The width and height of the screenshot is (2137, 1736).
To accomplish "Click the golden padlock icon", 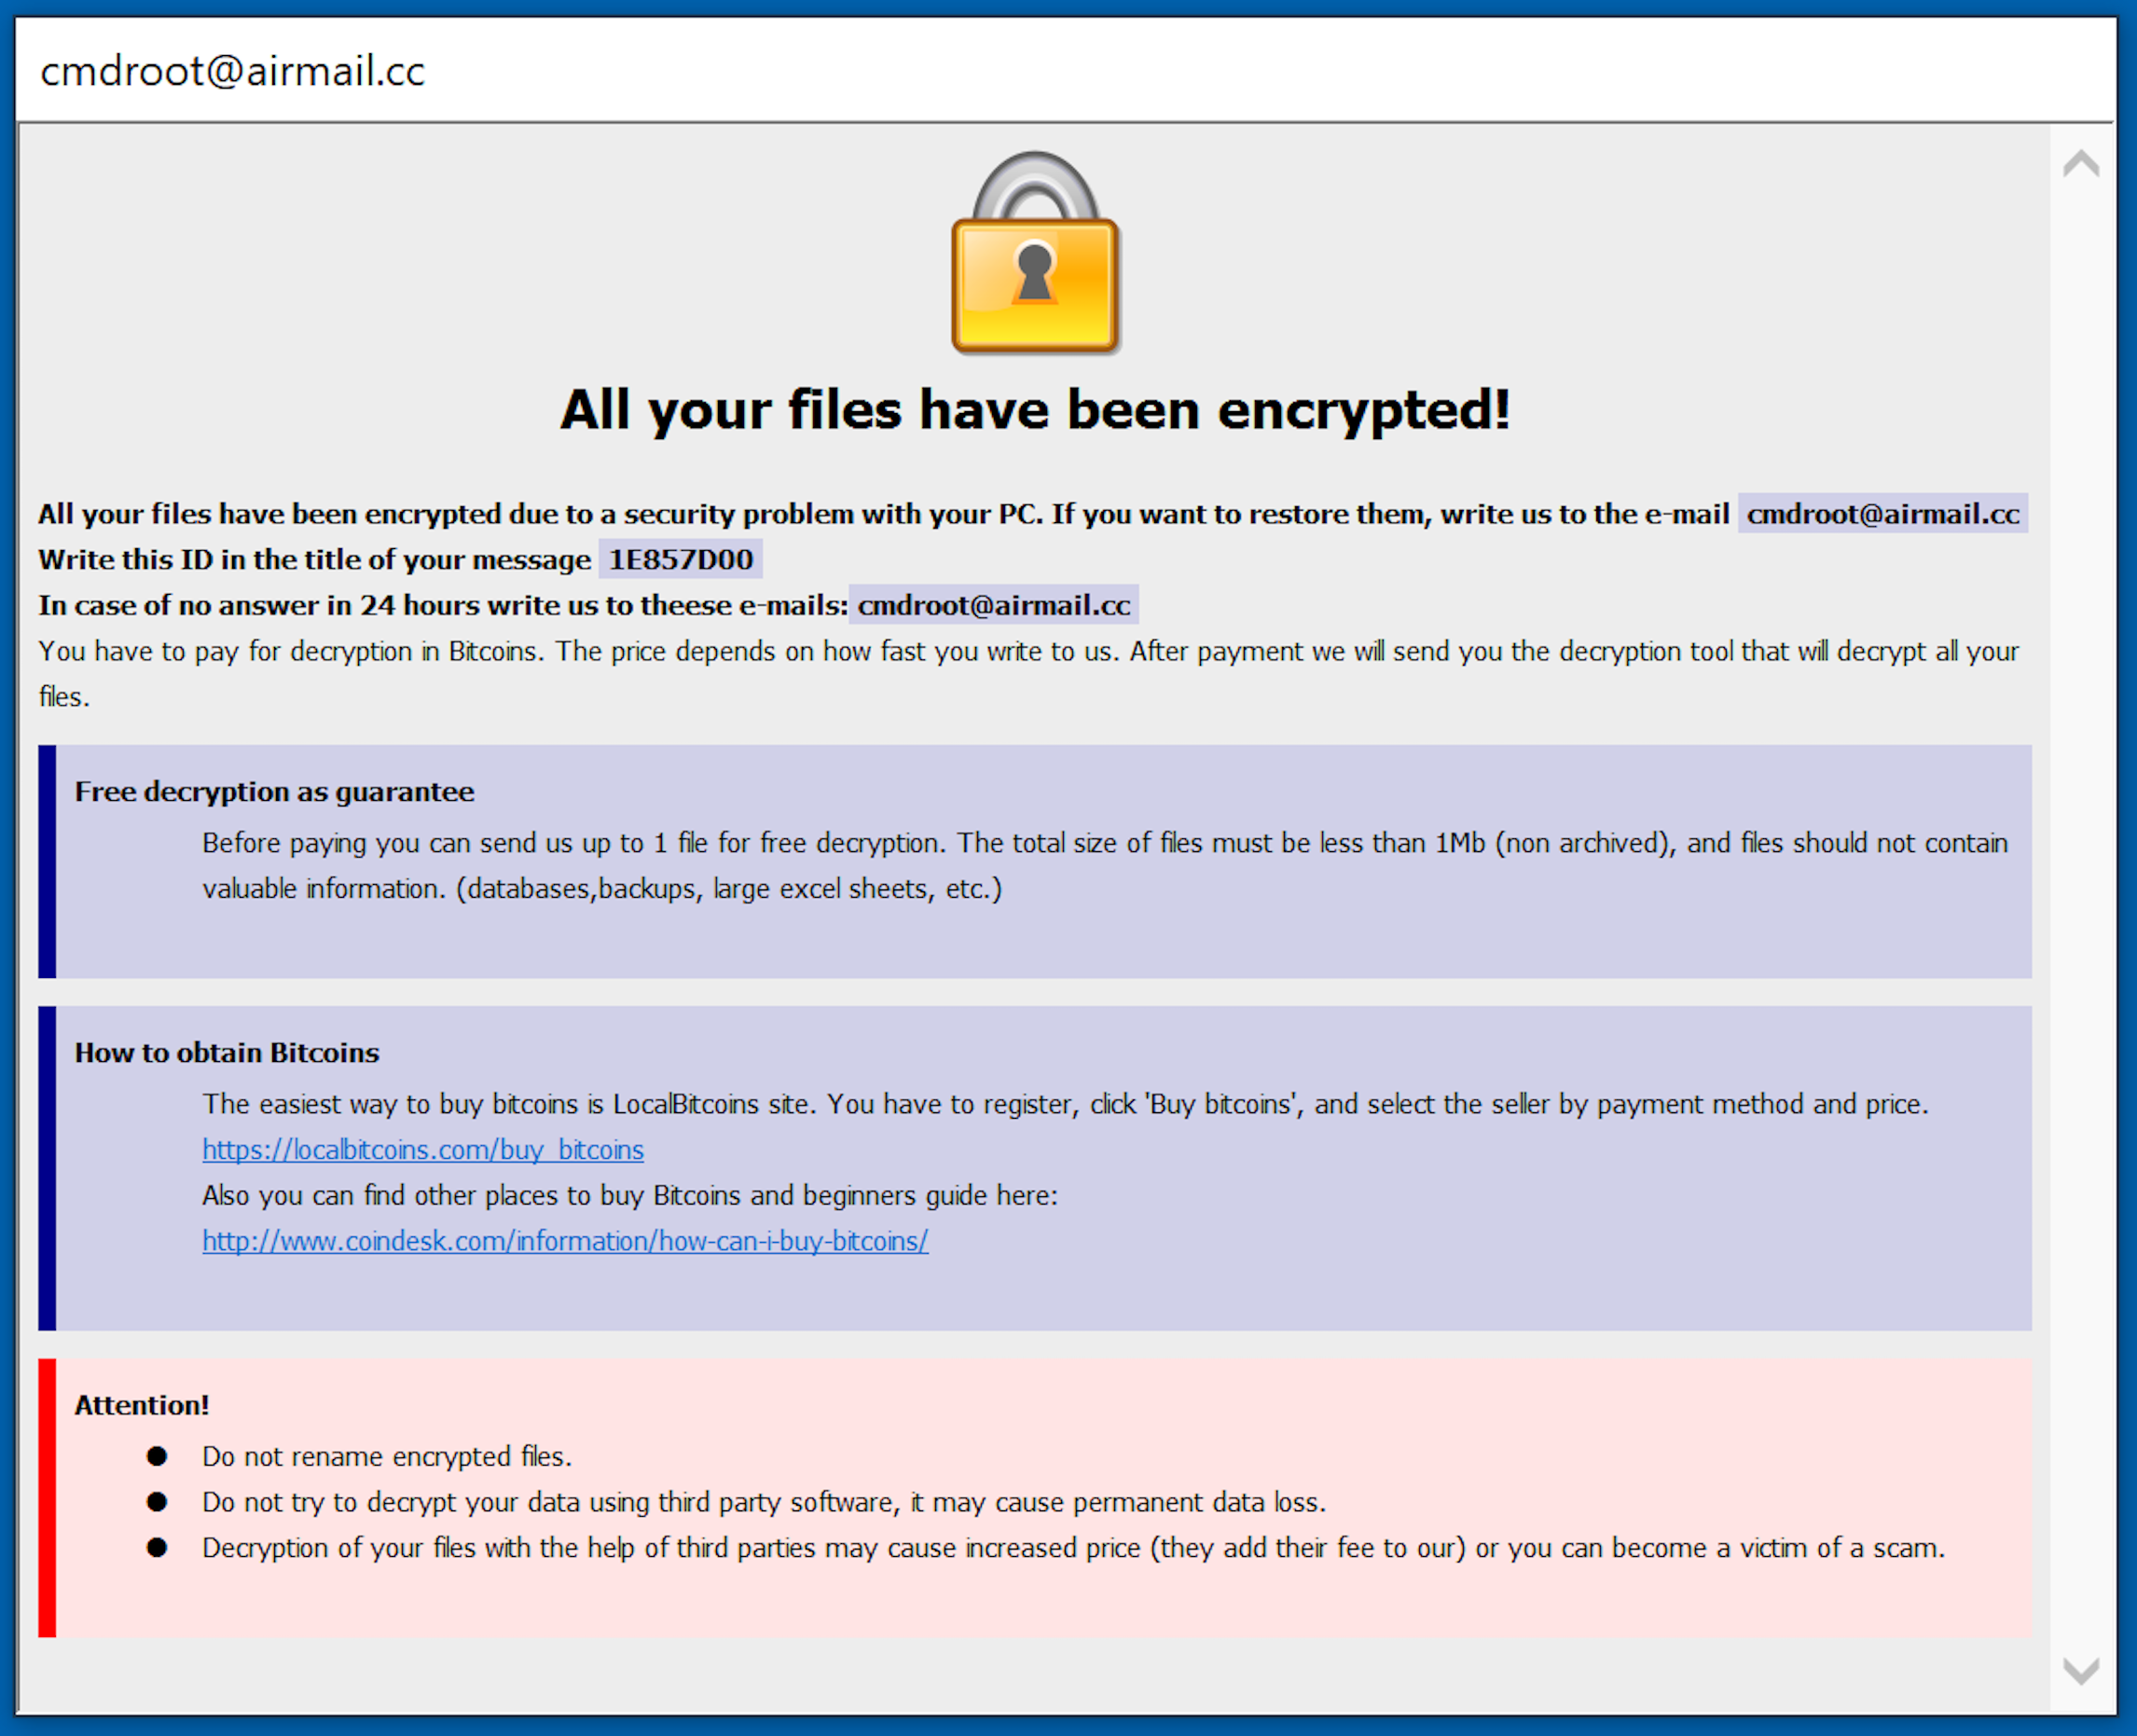I will point(1035,252).
